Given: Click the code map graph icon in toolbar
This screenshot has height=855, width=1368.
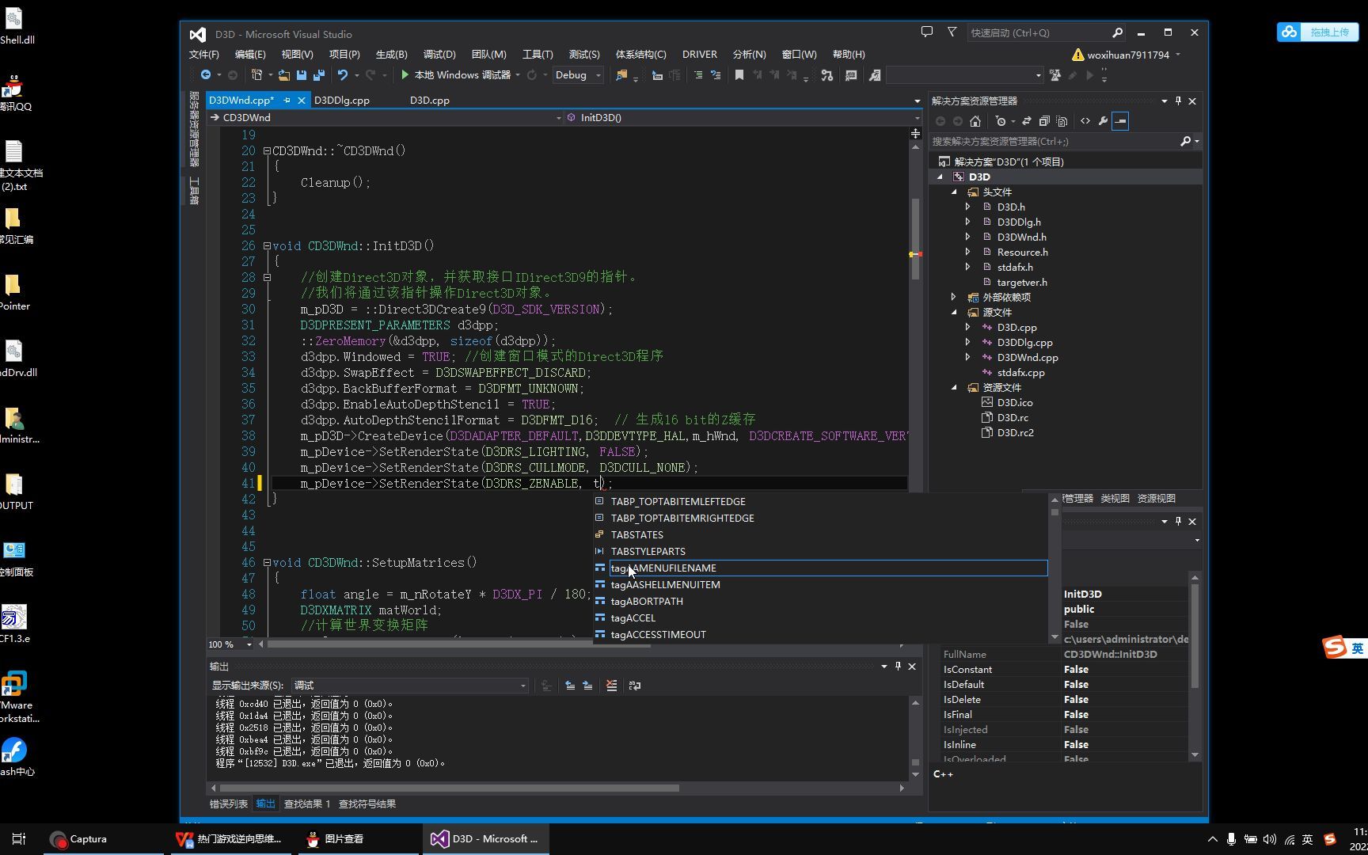Looking at the screenshot, I should [826, 75].
